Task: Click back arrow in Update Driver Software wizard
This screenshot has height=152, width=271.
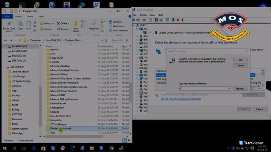Action: (150, 33)
